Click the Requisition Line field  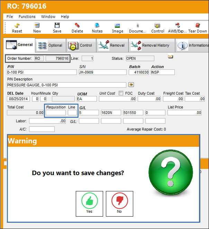point(72,113)
